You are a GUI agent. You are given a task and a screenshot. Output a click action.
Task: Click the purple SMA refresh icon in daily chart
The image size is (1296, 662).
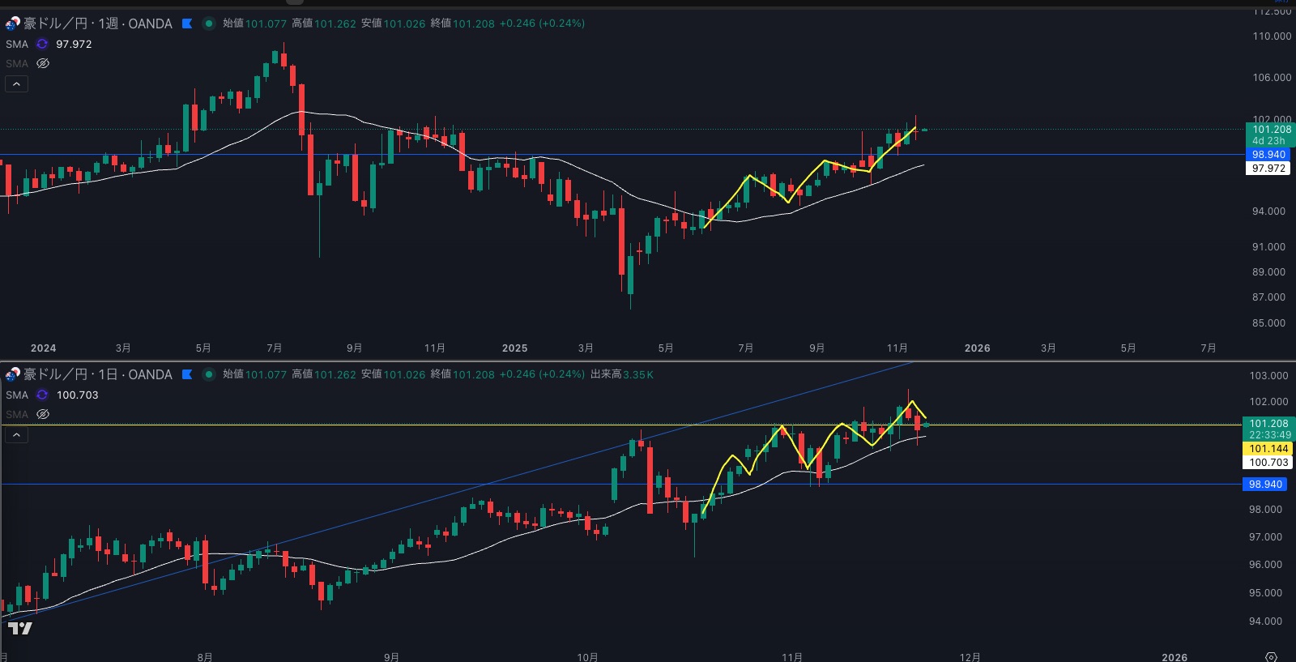[x=42, y=395]
